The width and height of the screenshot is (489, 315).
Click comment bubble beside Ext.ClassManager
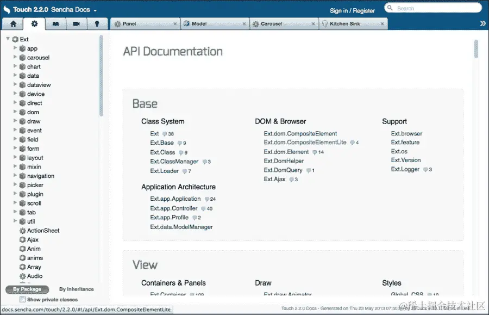(x=205, y=162)
